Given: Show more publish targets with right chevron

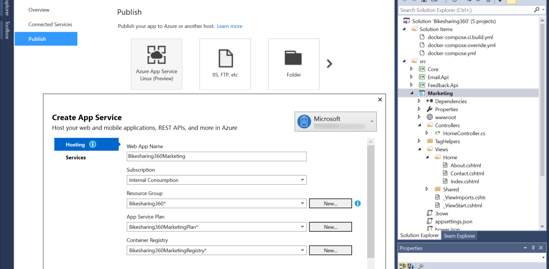Looking at the screenshot, I should [x=329, y=63].
